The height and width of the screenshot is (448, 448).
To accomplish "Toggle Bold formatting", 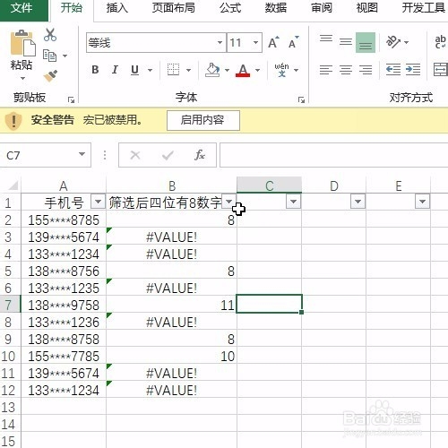I will click(95, 70).
